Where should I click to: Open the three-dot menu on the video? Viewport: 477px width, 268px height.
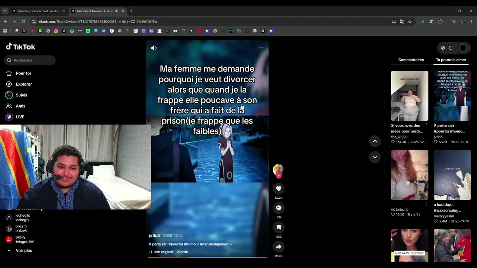click(261, 48)
